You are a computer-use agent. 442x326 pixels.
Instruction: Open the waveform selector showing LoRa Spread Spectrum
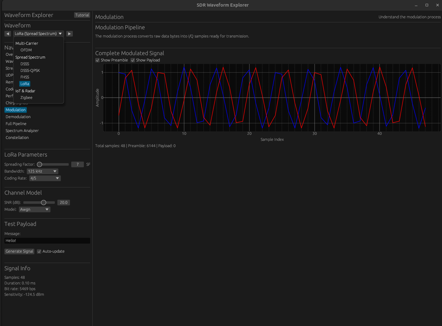click(38, 33)
